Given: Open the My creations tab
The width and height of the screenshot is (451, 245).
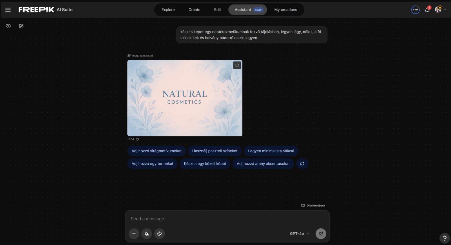Looking at the screenshot, I should 286,10.
